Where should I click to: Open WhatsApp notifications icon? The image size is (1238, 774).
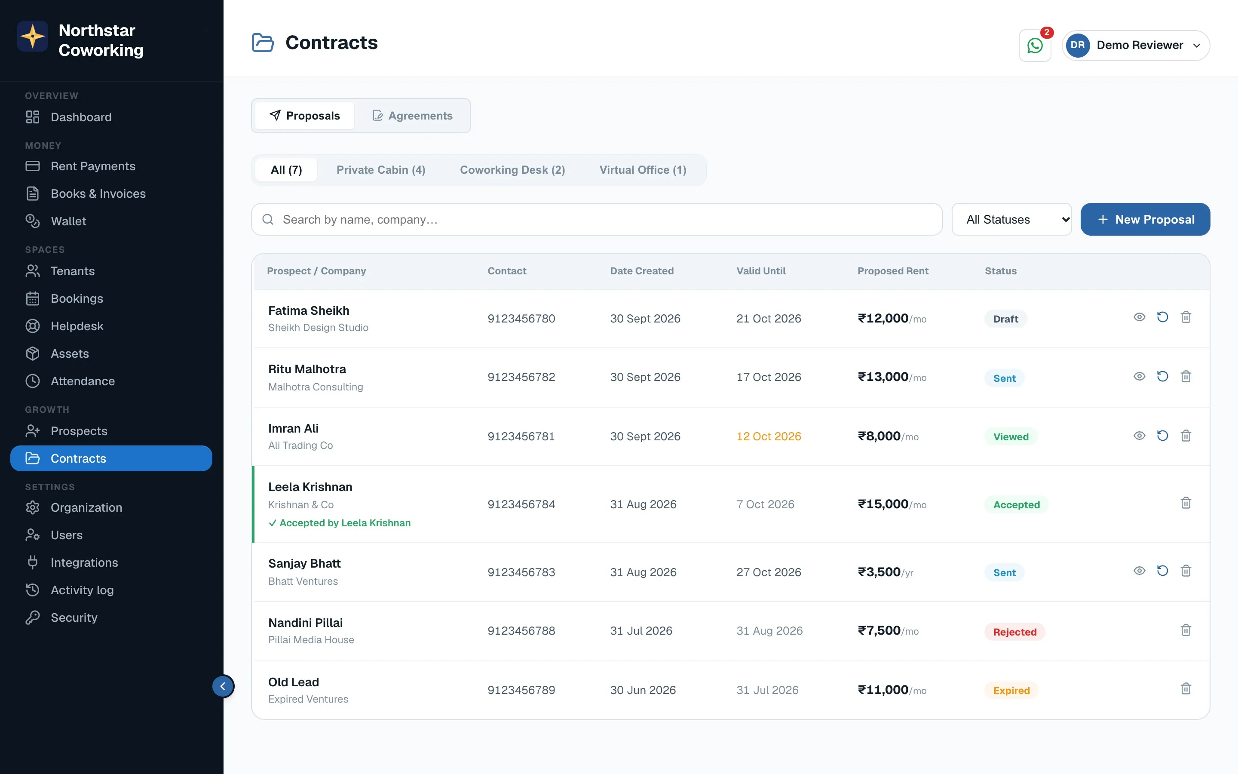(1034, 46)
